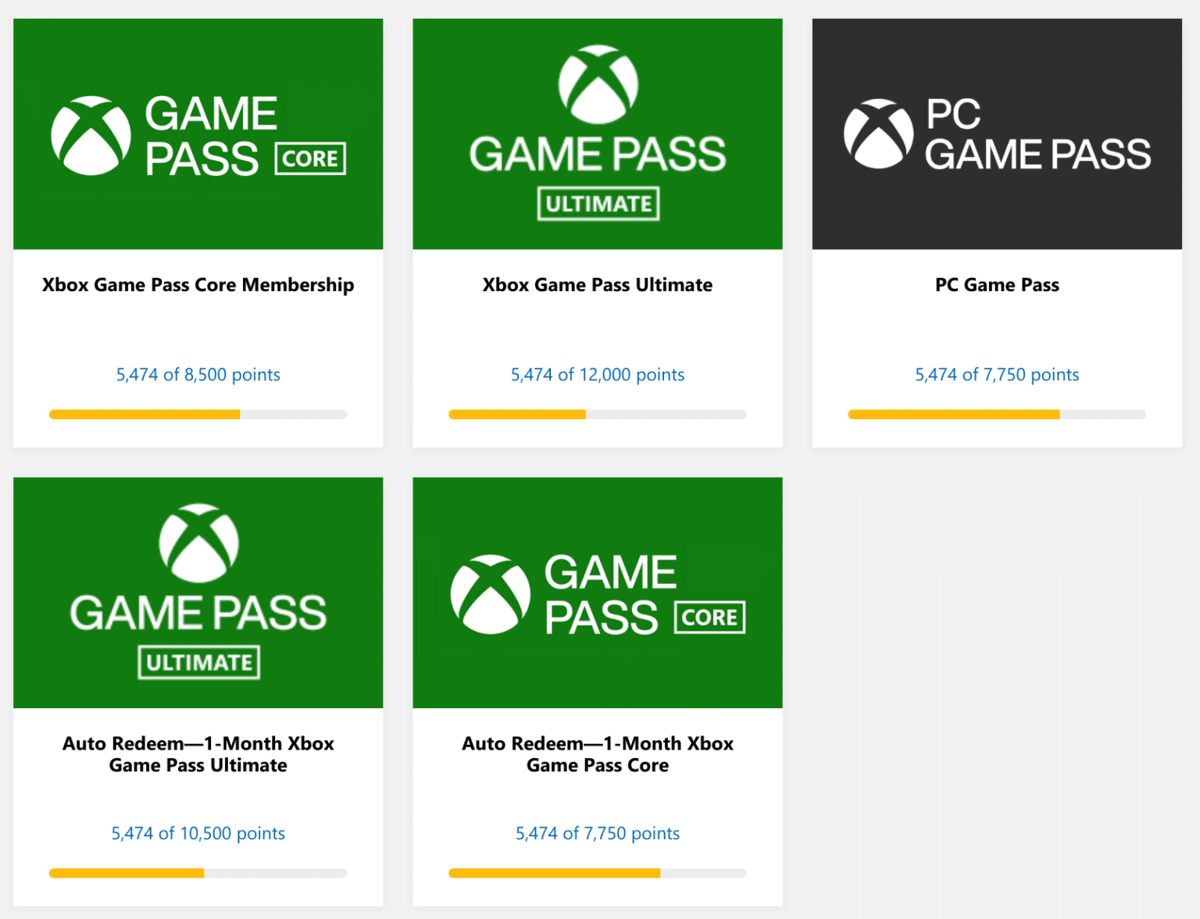The width and height of the screenshot is (1200, 919).
Task: Click the ULTIMATE badge on Auto Redeem card
Action: (198, 662)
